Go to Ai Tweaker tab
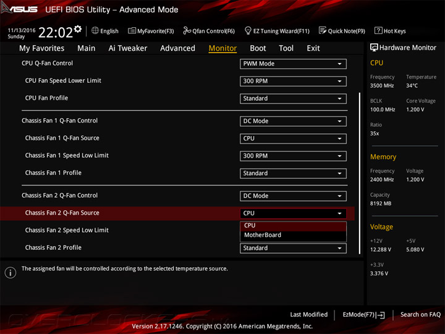Screen dimensions: 445x334 pyautogui.click(x=128, y=48)
